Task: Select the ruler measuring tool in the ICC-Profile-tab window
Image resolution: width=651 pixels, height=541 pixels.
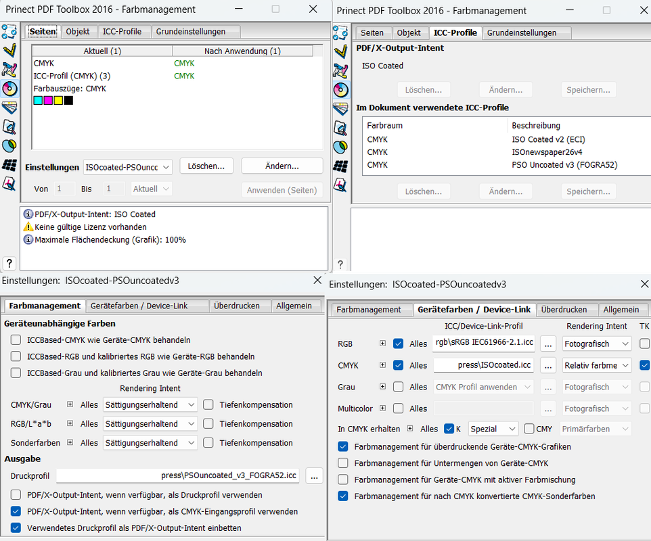Action: tap(340, 51)
